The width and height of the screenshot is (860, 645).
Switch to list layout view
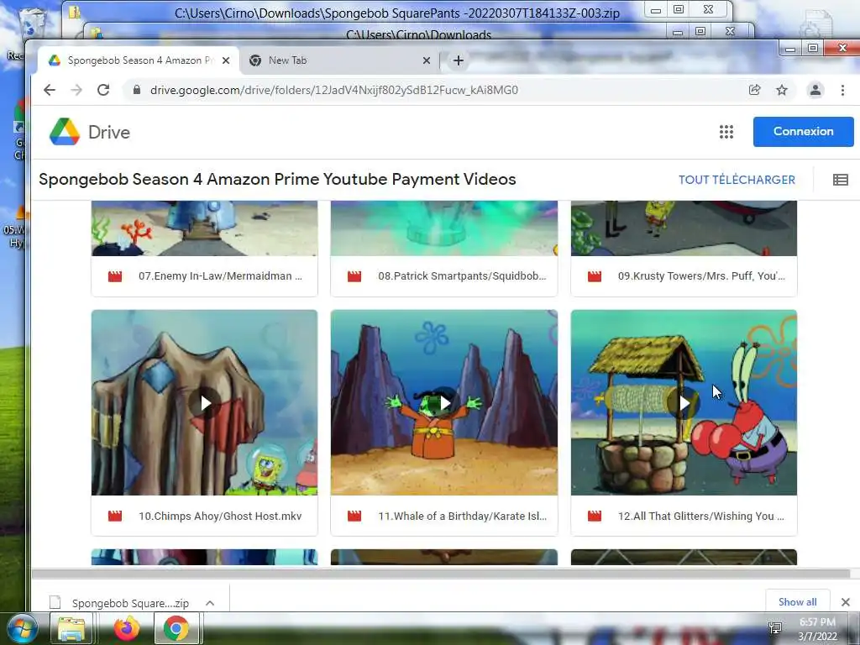point(840,180)
